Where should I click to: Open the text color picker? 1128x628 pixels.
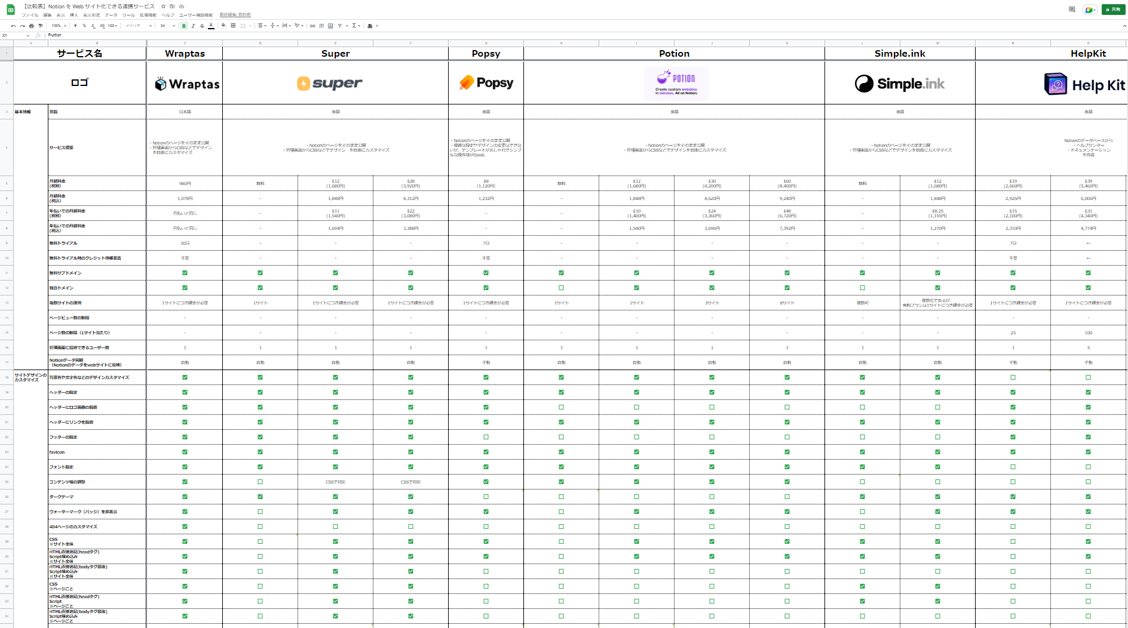click(x=211, y=26)
